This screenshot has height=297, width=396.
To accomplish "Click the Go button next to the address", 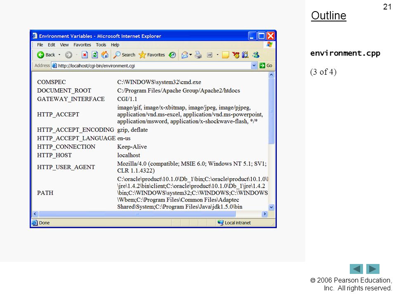I will [266, 66].
